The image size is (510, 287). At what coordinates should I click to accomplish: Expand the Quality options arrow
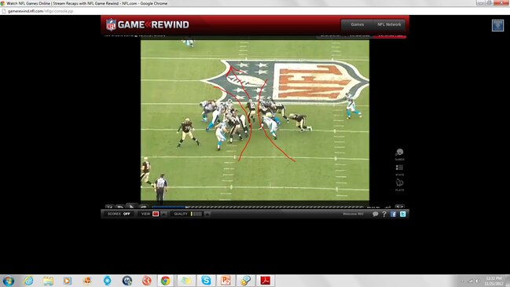(x=207, y=214)
